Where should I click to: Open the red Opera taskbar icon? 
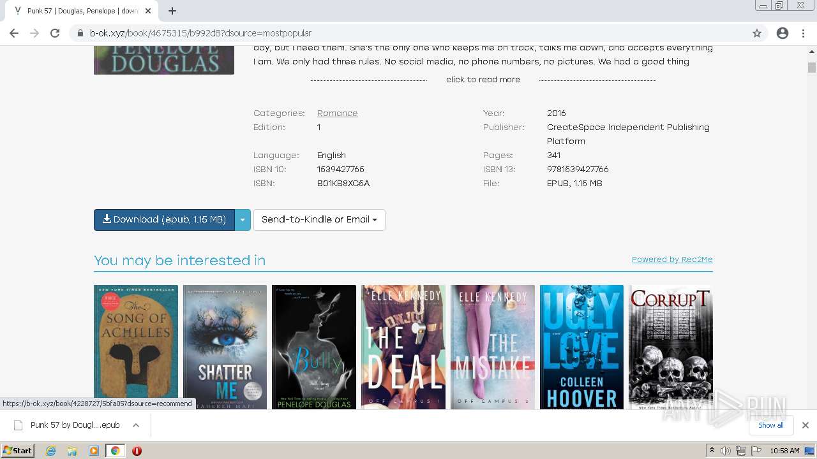pyautogui.click(x=137, y=451)
